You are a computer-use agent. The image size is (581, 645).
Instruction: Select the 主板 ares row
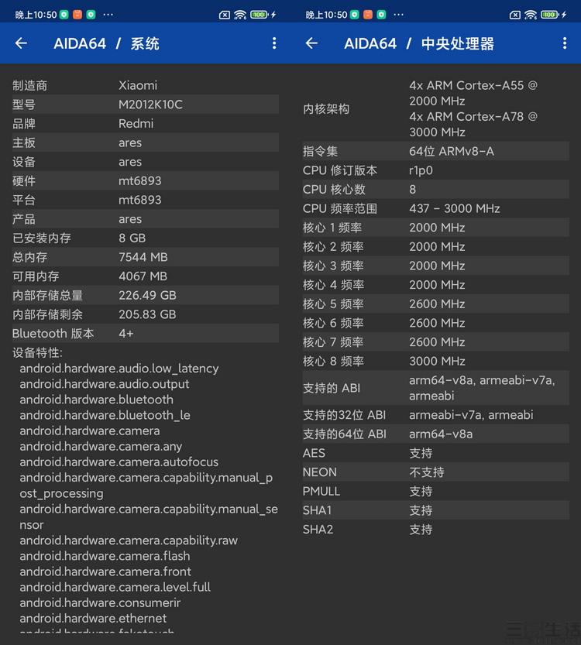146,142
